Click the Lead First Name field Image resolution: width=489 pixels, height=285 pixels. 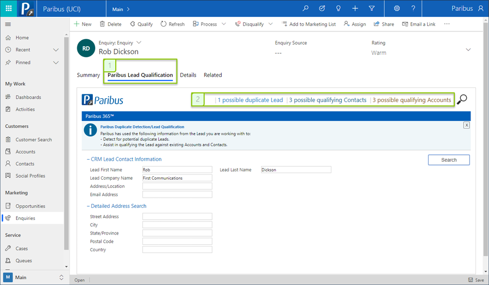coord(177,170)
